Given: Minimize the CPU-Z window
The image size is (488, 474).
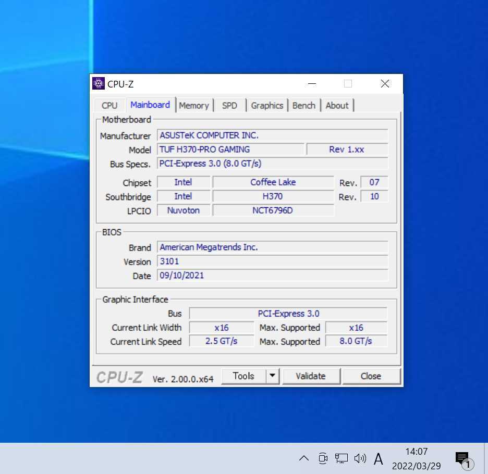Looking at the screenshot, I should pos(312,84).
